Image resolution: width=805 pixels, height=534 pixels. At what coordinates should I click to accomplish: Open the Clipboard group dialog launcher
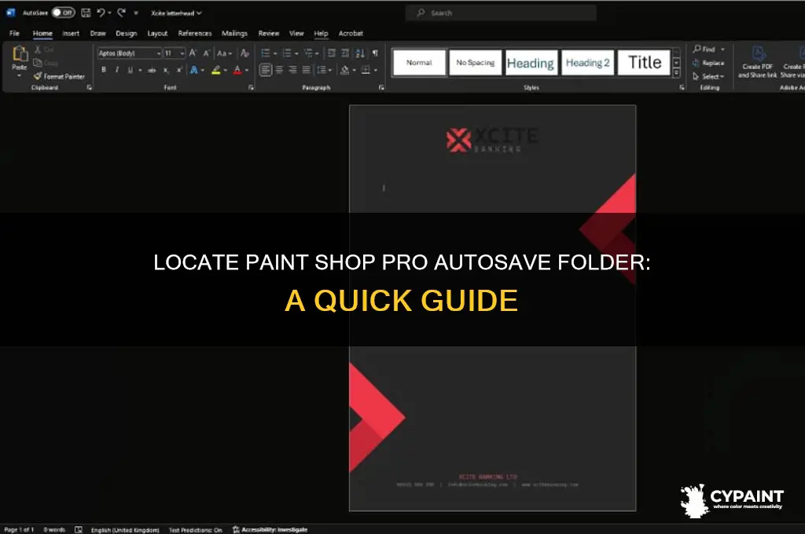click(90, 88)
